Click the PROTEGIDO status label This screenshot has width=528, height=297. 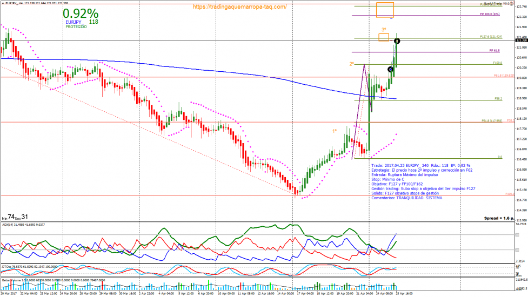(76, 26)
